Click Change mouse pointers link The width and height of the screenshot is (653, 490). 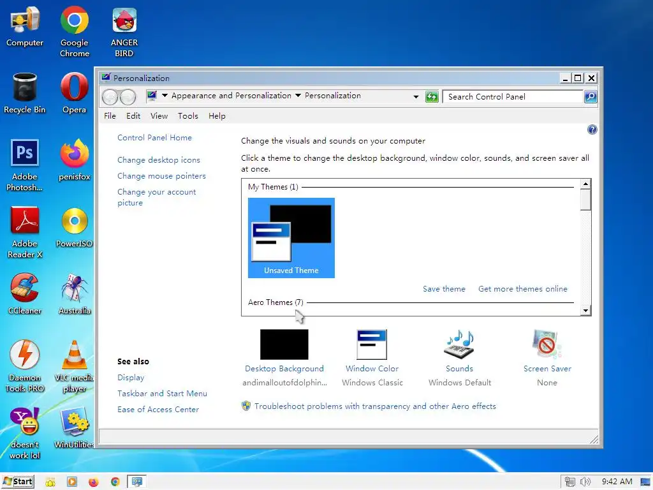[161, 176]
